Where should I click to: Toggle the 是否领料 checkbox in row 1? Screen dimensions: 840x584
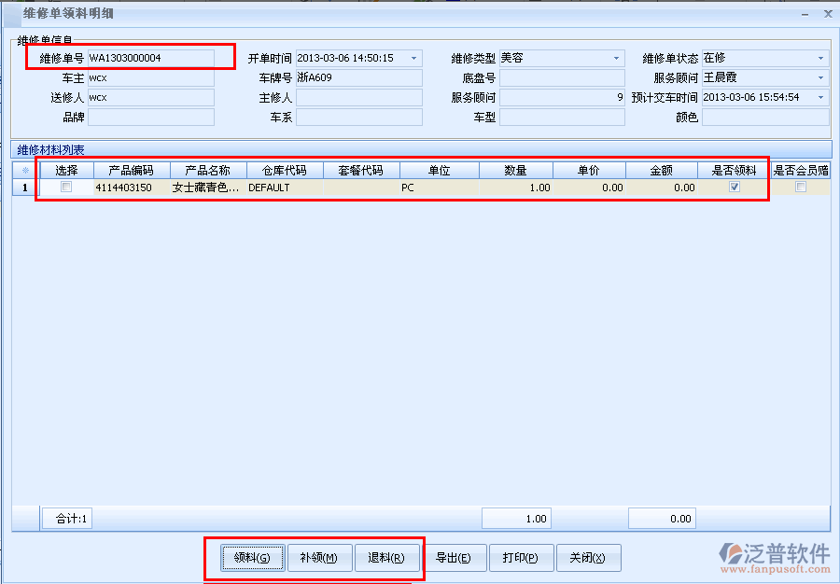click(735, 188)
